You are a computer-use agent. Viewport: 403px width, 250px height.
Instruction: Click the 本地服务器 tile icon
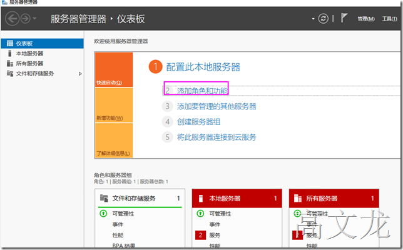pyautogui.click(x=201, y=198)
